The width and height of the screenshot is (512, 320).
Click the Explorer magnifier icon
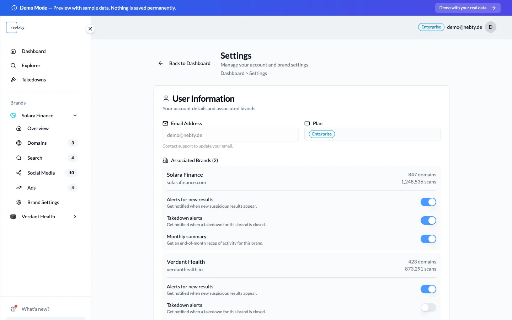13,65
